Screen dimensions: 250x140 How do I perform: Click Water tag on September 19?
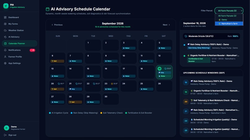(x=164, y=76)
